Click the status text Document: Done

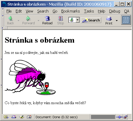pos(57,117)
